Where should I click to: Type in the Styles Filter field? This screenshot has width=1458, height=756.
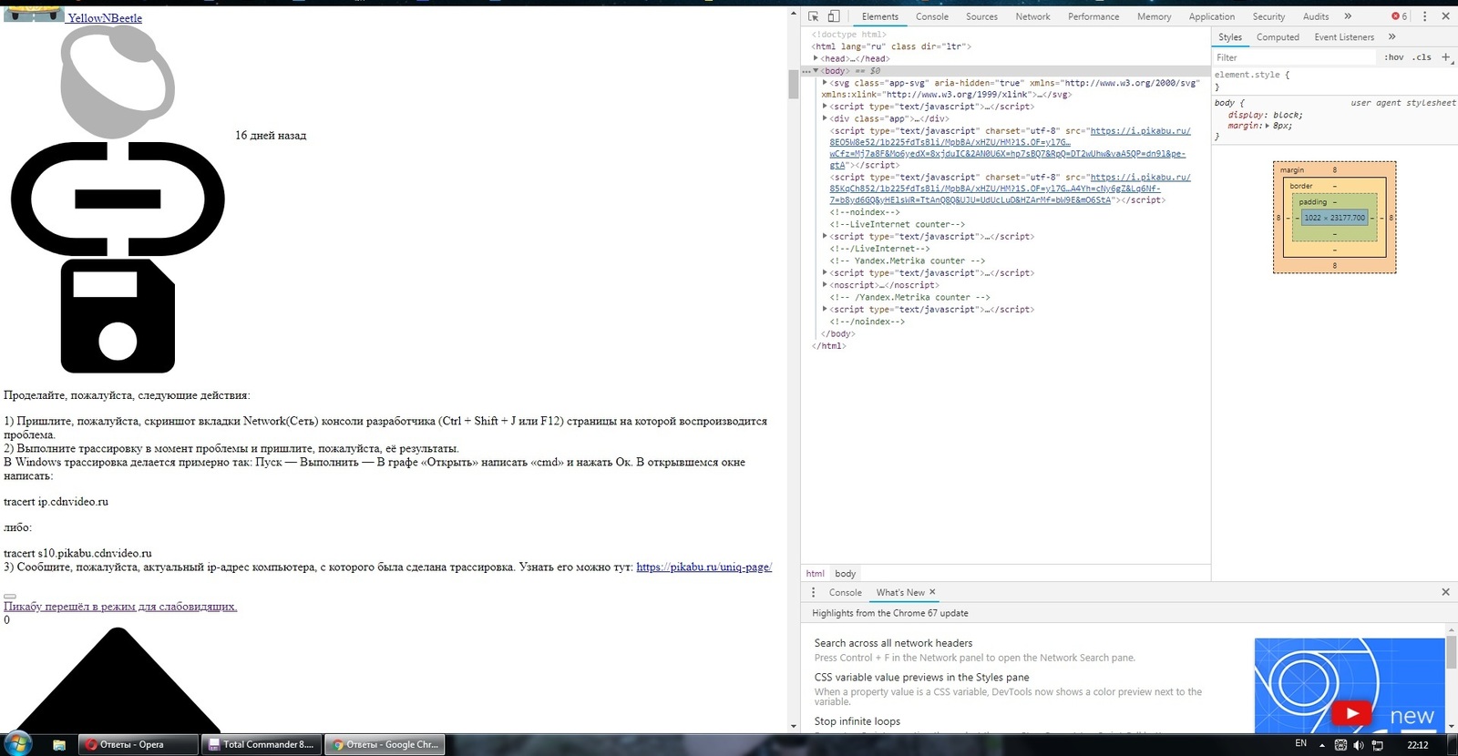(x=1294, y=57)
